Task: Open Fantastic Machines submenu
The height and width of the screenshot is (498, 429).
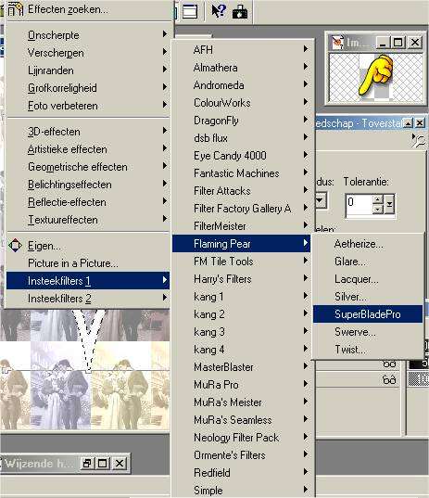Action: 242,173
